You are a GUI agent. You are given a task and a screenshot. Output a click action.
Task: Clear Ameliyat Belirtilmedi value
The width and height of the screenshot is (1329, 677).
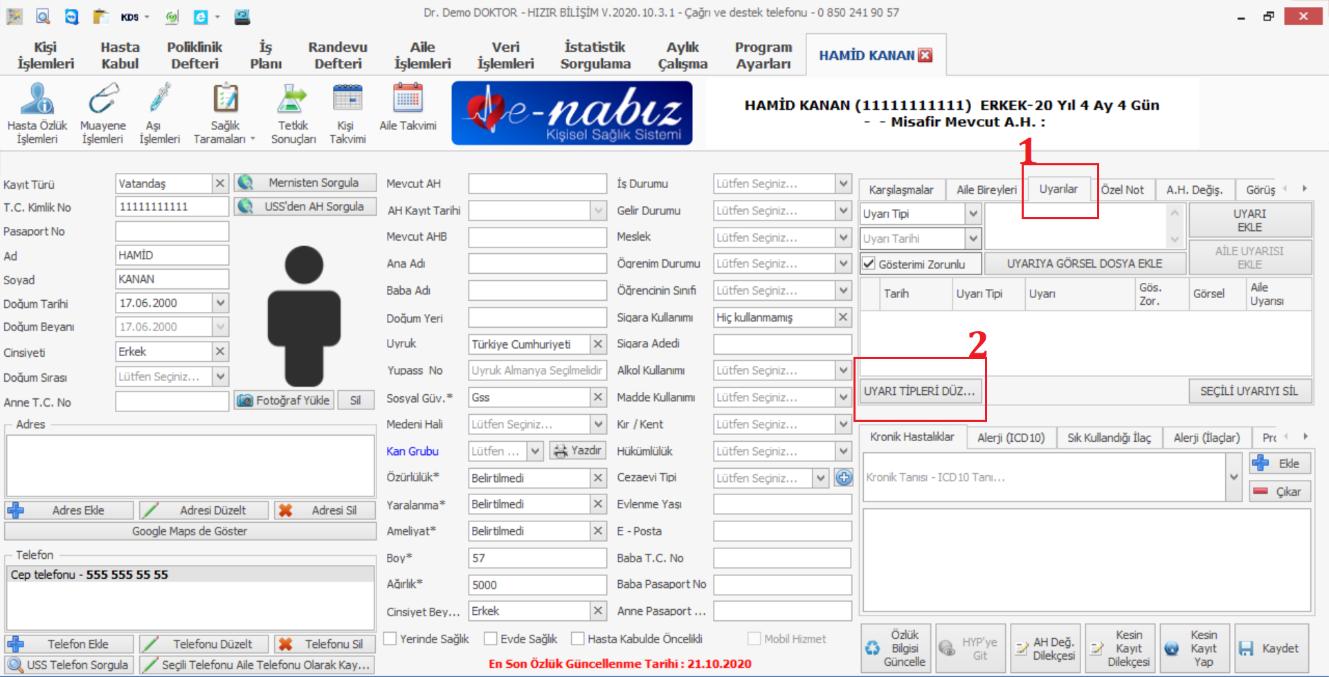(599, 530)
